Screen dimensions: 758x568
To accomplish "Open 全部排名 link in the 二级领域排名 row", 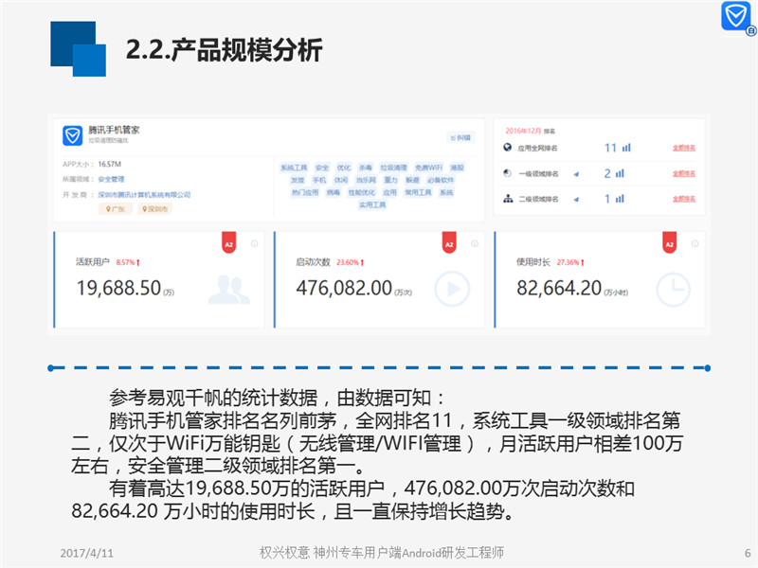I will 684,199.
